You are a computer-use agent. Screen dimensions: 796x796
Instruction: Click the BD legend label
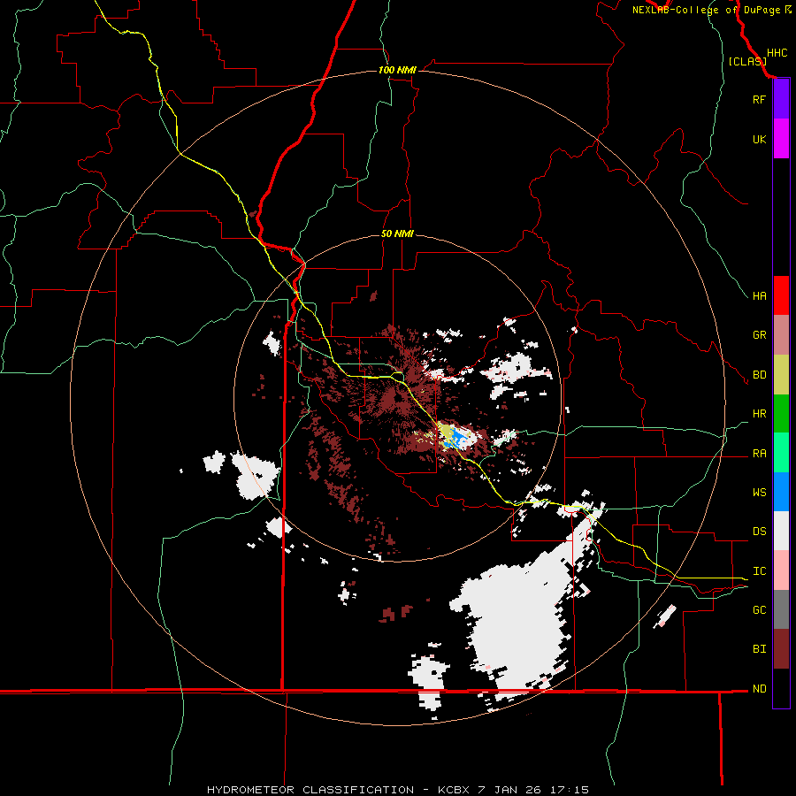759,375
